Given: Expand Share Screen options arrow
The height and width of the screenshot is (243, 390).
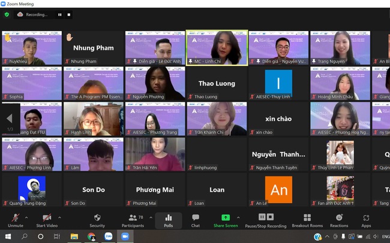Looking at the screenshot, I should pyautogui.click(x=238, y=218).
